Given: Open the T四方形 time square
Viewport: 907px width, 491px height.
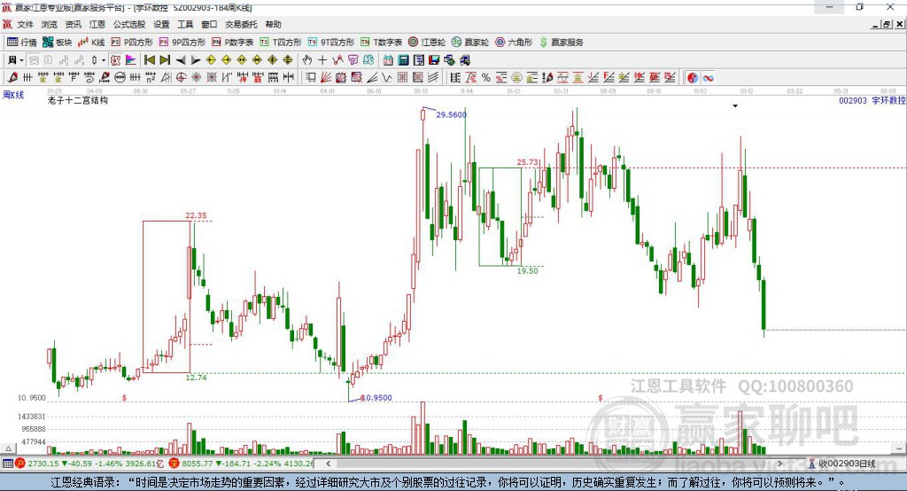Looking at the screenshot, I should click(281, 43).
